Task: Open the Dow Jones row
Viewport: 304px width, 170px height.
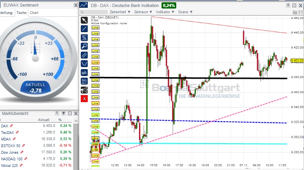Action: tap(36, 152)
